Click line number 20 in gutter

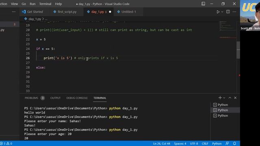pyautogui.click(x=28, y=30)
